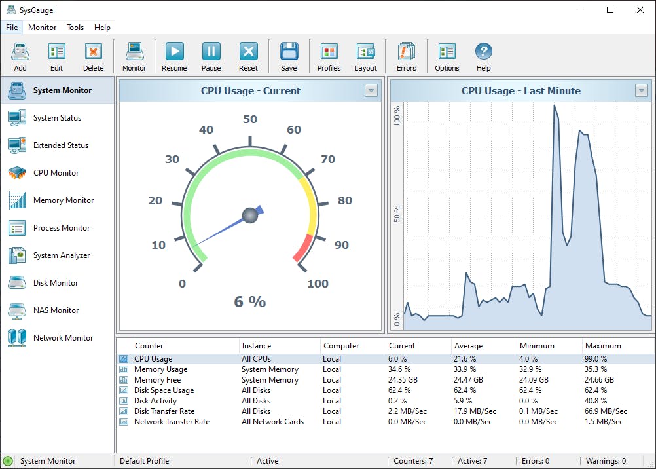
Task: Switch to Network Monitor in the sidebar
Action: point(63,338)
